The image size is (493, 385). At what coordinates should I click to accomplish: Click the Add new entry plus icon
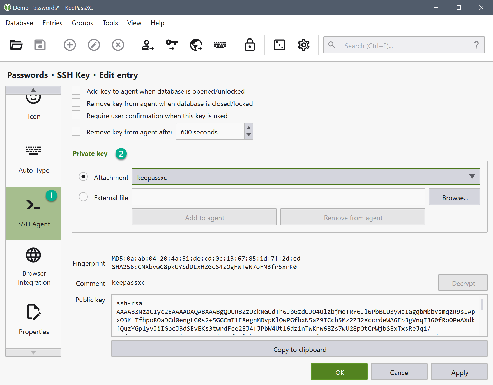pos(70,45)
